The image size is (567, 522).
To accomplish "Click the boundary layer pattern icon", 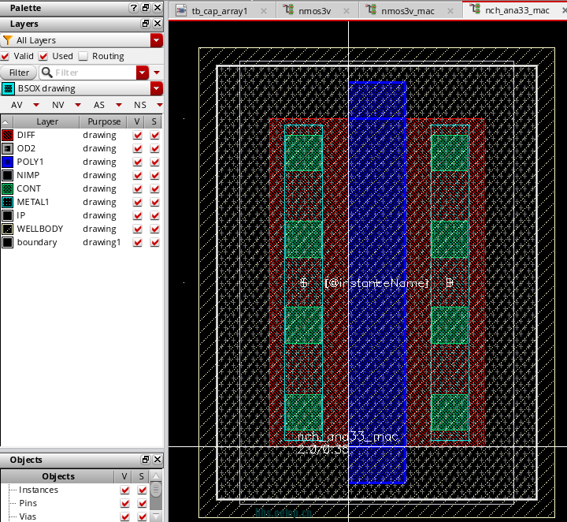I will point(8,242).
